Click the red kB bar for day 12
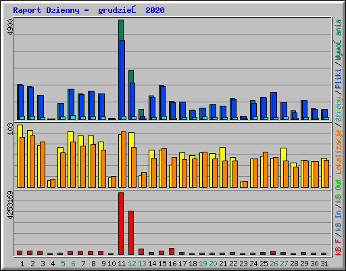Screen dimensions: 346x271 click(131, 232)
